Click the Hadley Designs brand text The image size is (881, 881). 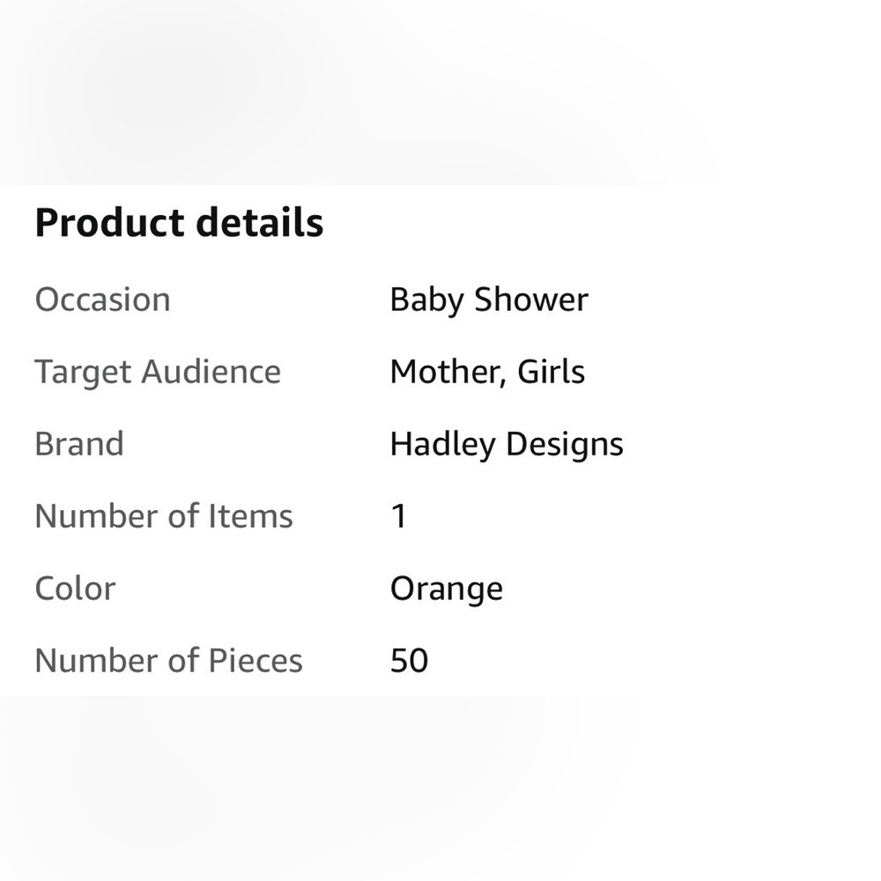coord(507,446)
